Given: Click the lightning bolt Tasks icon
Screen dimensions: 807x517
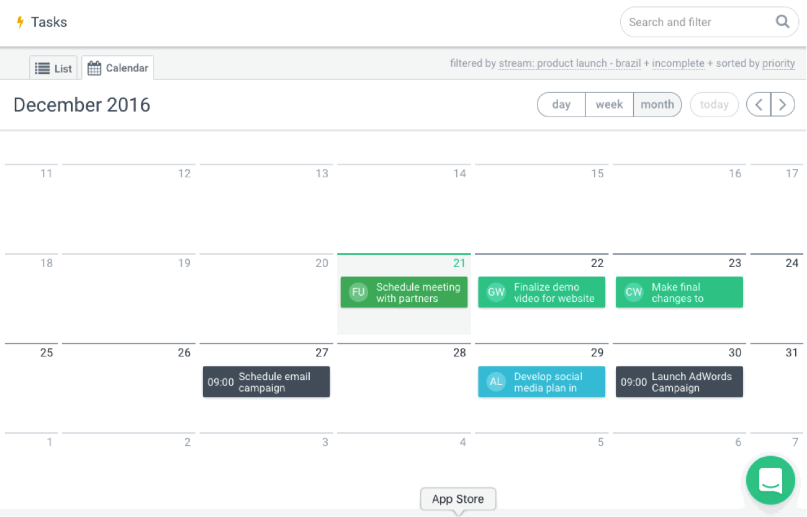Looking at the screenshot, I should tap(20, 22).
